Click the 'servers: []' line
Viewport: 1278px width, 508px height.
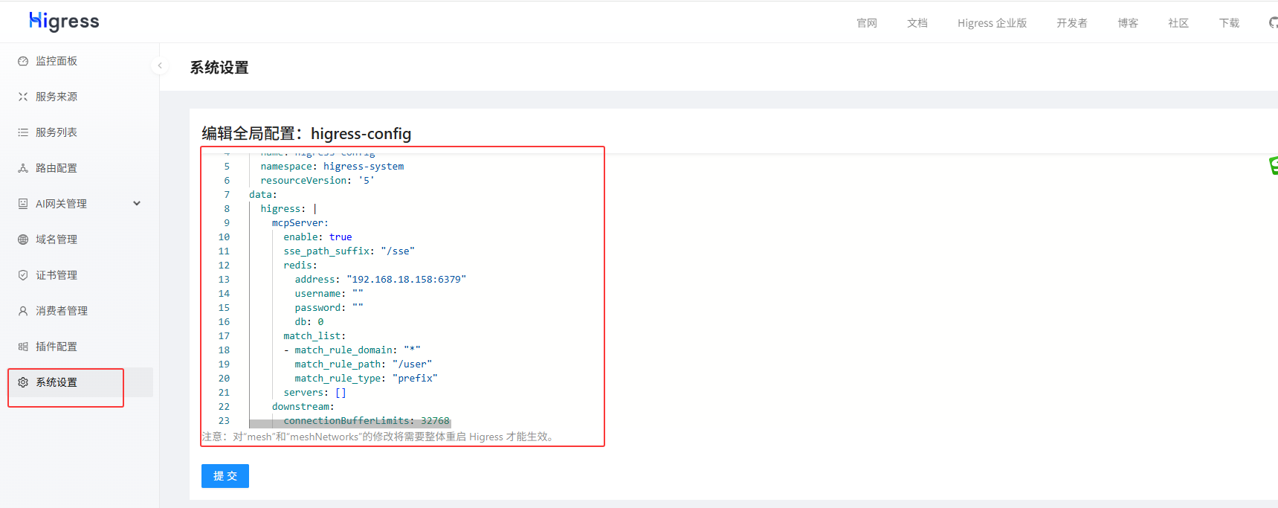[315, 393]
